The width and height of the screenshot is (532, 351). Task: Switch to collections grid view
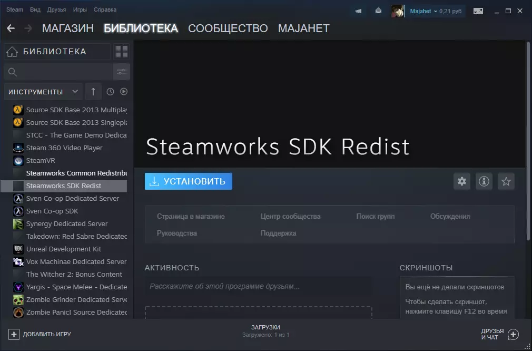pyautogui.click(x=122, y=52)
